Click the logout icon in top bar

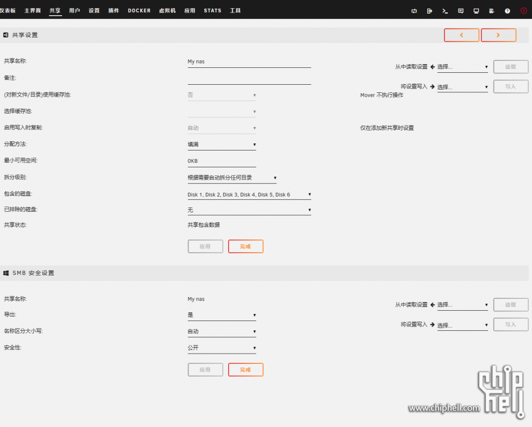(429, 11)
